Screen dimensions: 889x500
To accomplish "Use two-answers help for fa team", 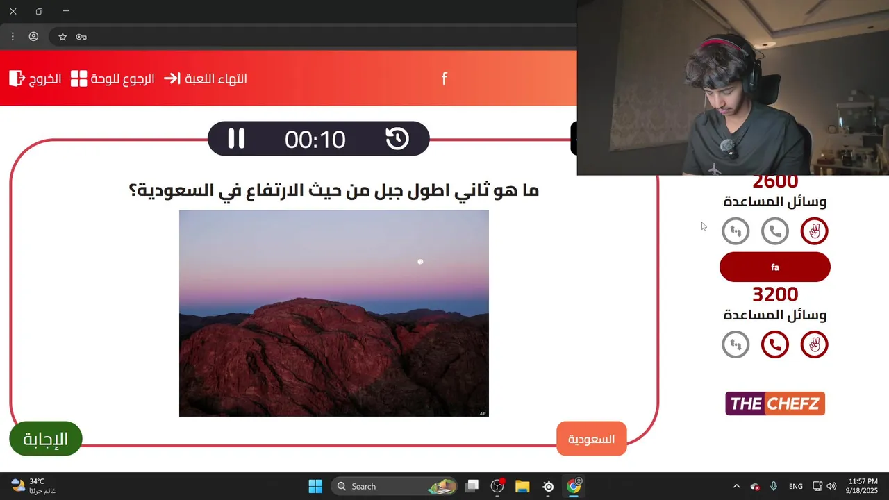I will (x=814, y=344).
